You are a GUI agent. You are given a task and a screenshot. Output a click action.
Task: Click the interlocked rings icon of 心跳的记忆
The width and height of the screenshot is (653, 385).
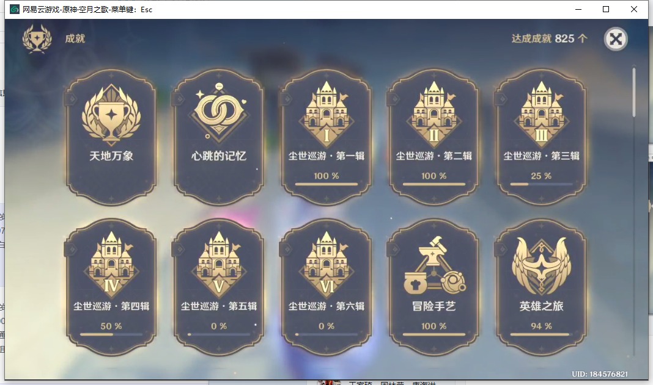pos(219,112)
